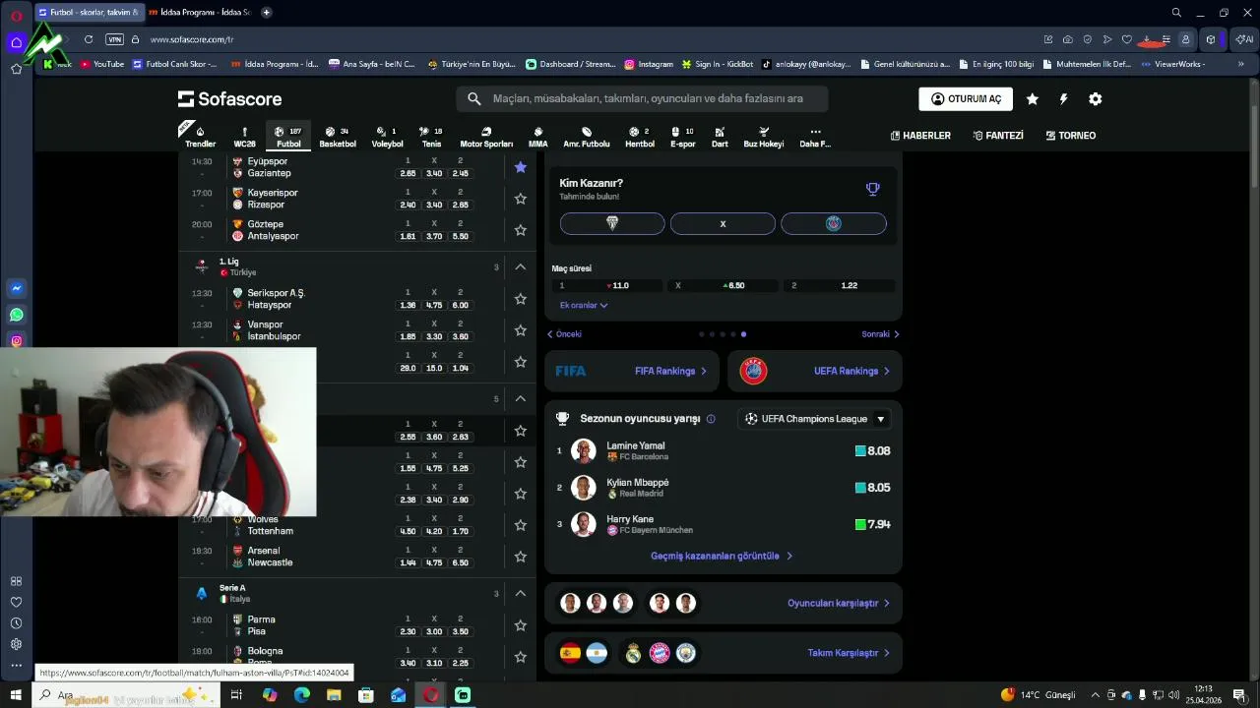Click Lamine Yamal's 8.08 rating badge
Screen dimensions: 1260x708
click(872, 451)
